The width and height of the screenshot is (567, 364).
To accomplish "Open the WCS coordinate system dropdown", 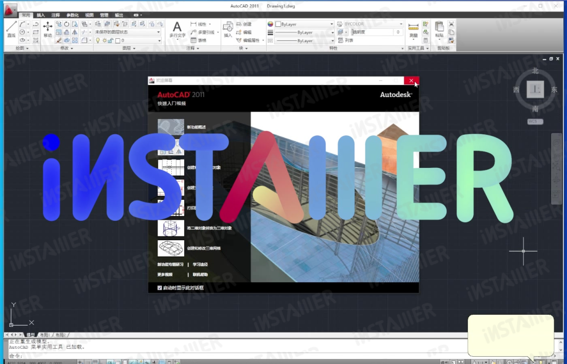I will (535, 121).
